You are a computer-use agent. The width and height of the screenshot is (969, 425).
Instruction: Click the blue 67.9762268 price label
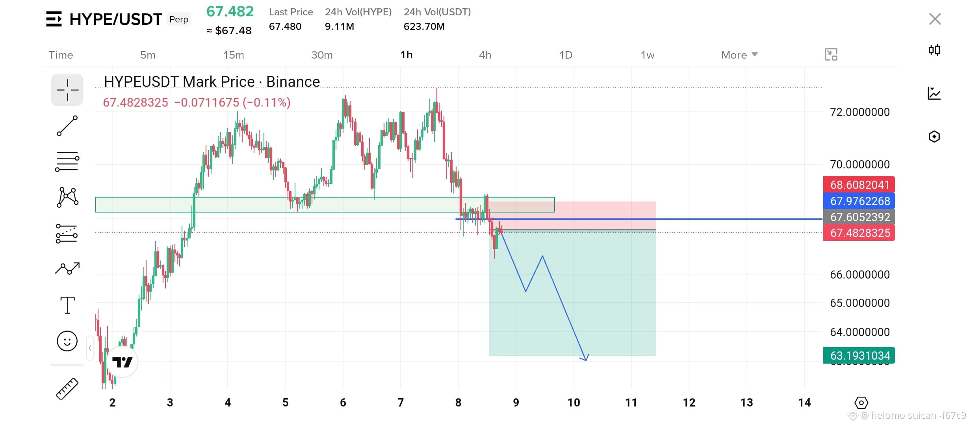point(859,201)
